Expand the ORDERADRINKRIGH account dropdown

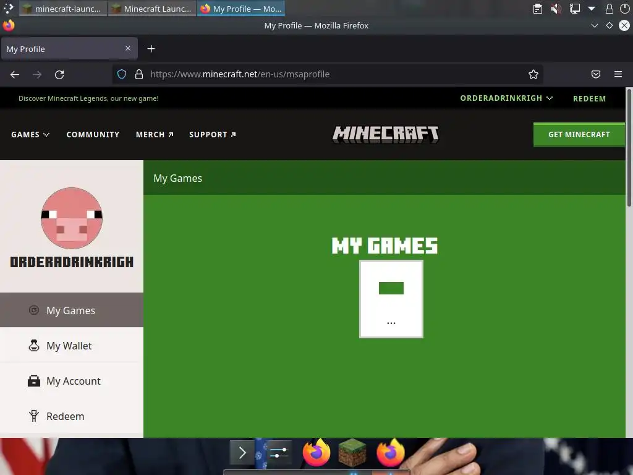506,98
